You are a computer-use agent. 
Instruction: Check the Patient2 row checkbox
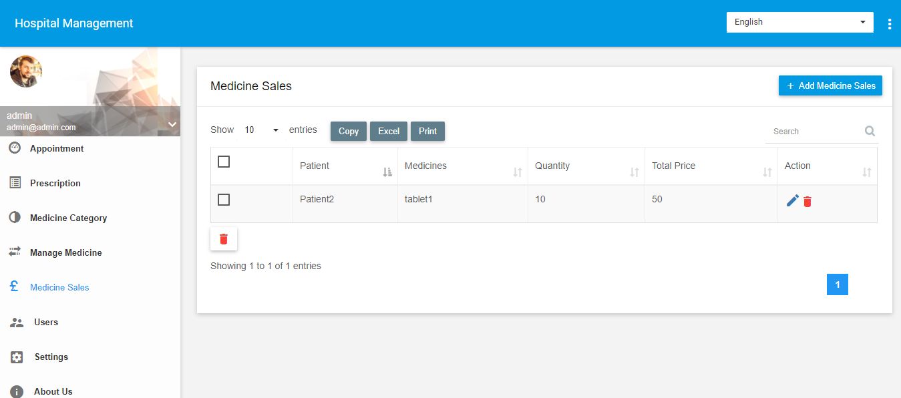pyautogui.click(x=224, y=200)
